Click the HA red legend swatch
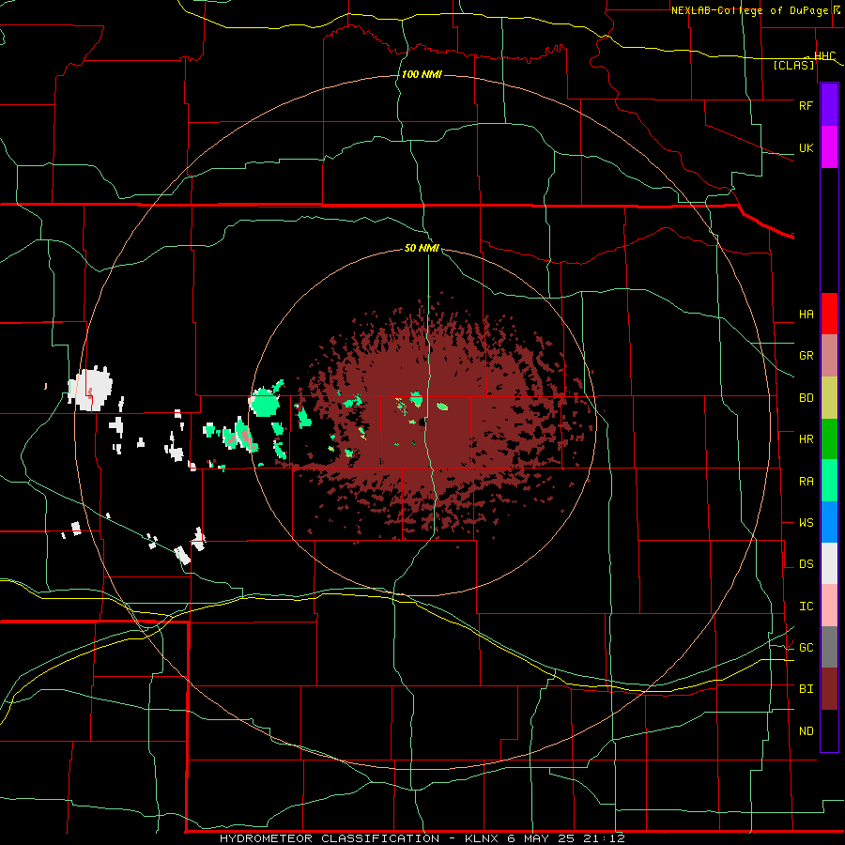 pyautogui.click(x=829, y=314)
